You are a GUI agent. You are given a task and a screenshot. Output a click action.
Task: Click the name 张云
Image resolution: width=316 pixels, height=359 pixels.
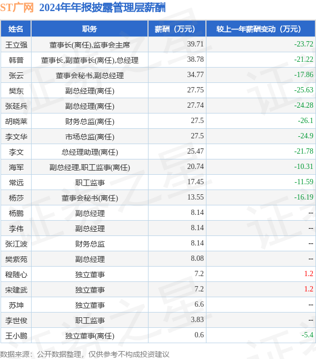16,75
